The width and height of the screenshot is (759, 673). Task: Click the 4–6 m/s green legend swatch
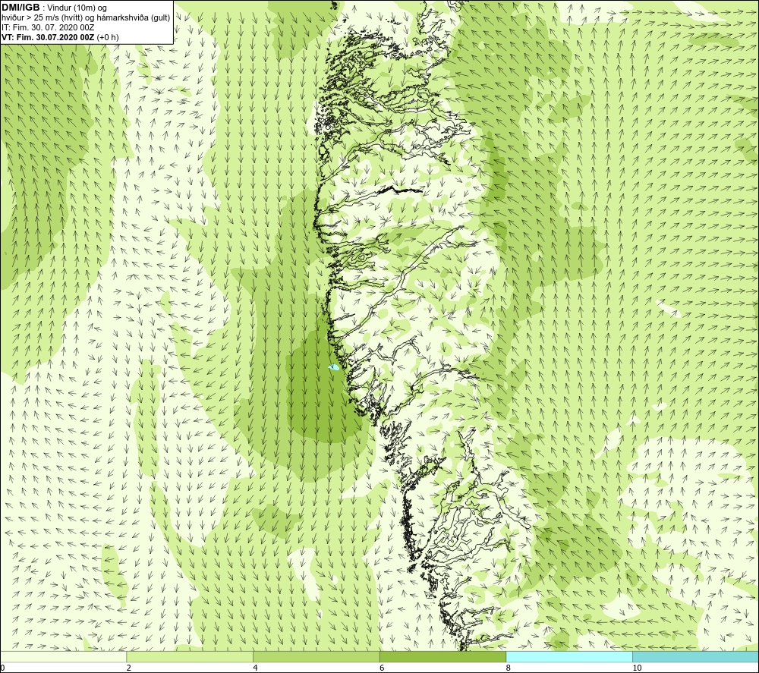[316, 656]
